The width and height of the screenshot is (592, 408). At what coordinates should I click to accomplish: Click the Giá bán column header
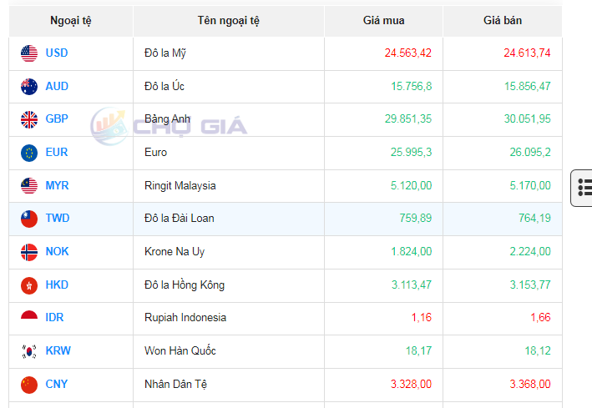[x=503, y=21]
